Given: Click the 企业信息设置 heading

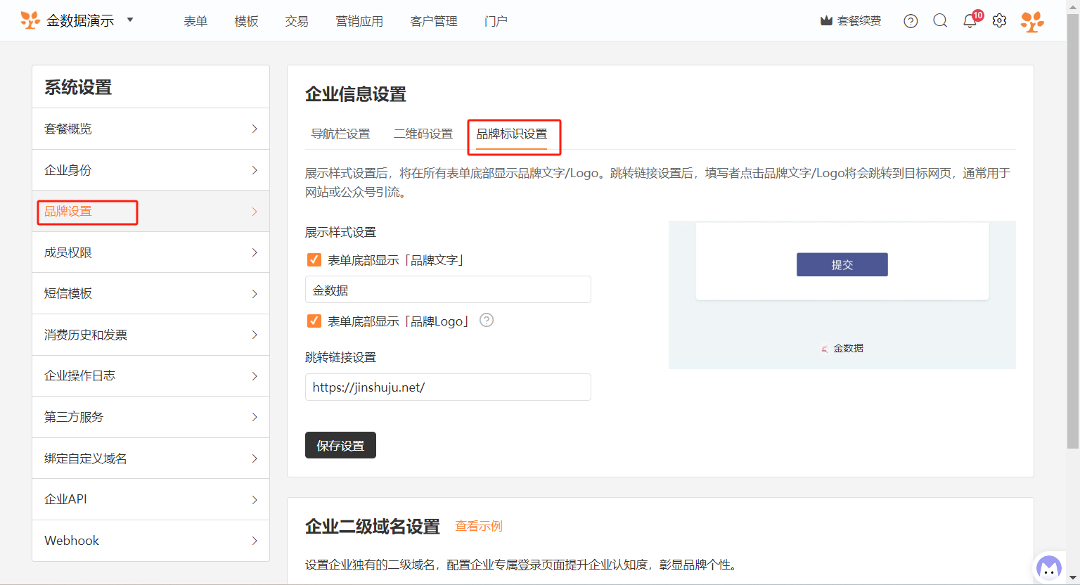Looking at the screenshot, I should (x=356, y=94).
